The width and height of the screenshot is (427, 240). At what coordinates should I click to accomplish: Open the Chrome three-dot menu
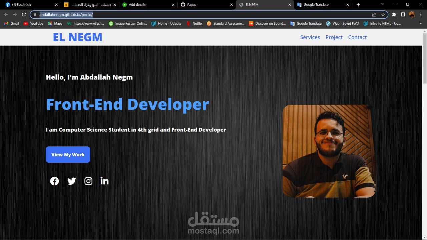(x=421, y=15)
